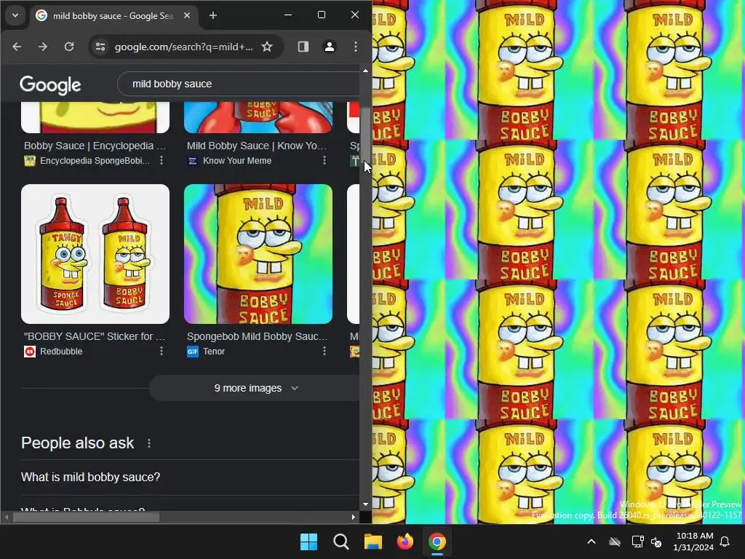This screenshot has width=745, height=559.
Task: Open File Explorer from the taskbar
Action: (373, 542)
